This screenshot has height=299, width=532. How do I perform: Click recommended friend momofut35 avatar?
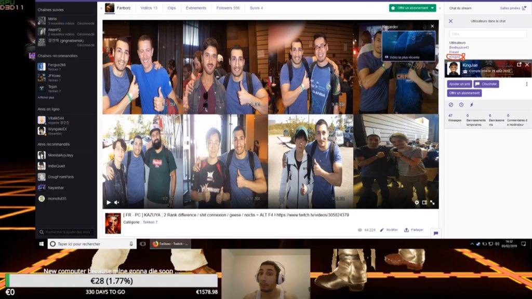pos(42,198)
